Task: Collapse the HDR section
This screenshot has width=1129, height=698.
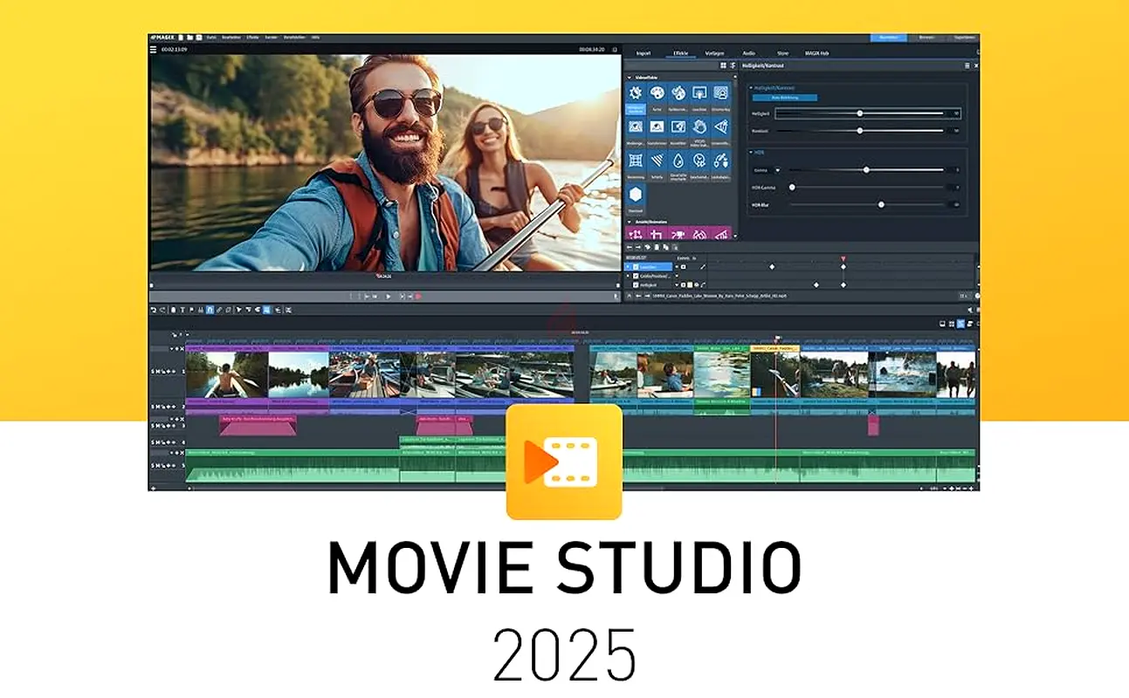Action: 750,152
